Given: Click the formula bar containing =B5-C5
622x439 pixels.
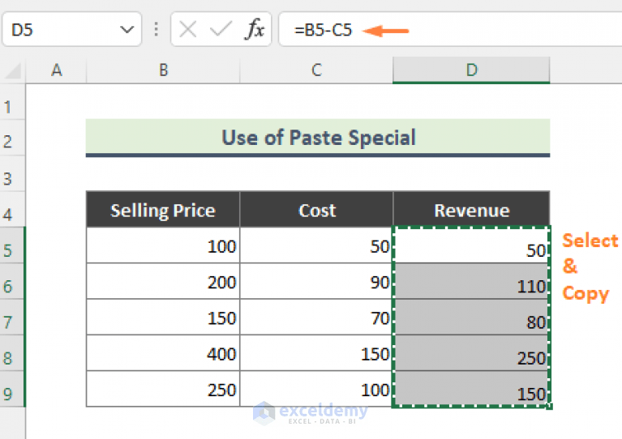Looking at the screenshot, I should click(x=450, y=29).
